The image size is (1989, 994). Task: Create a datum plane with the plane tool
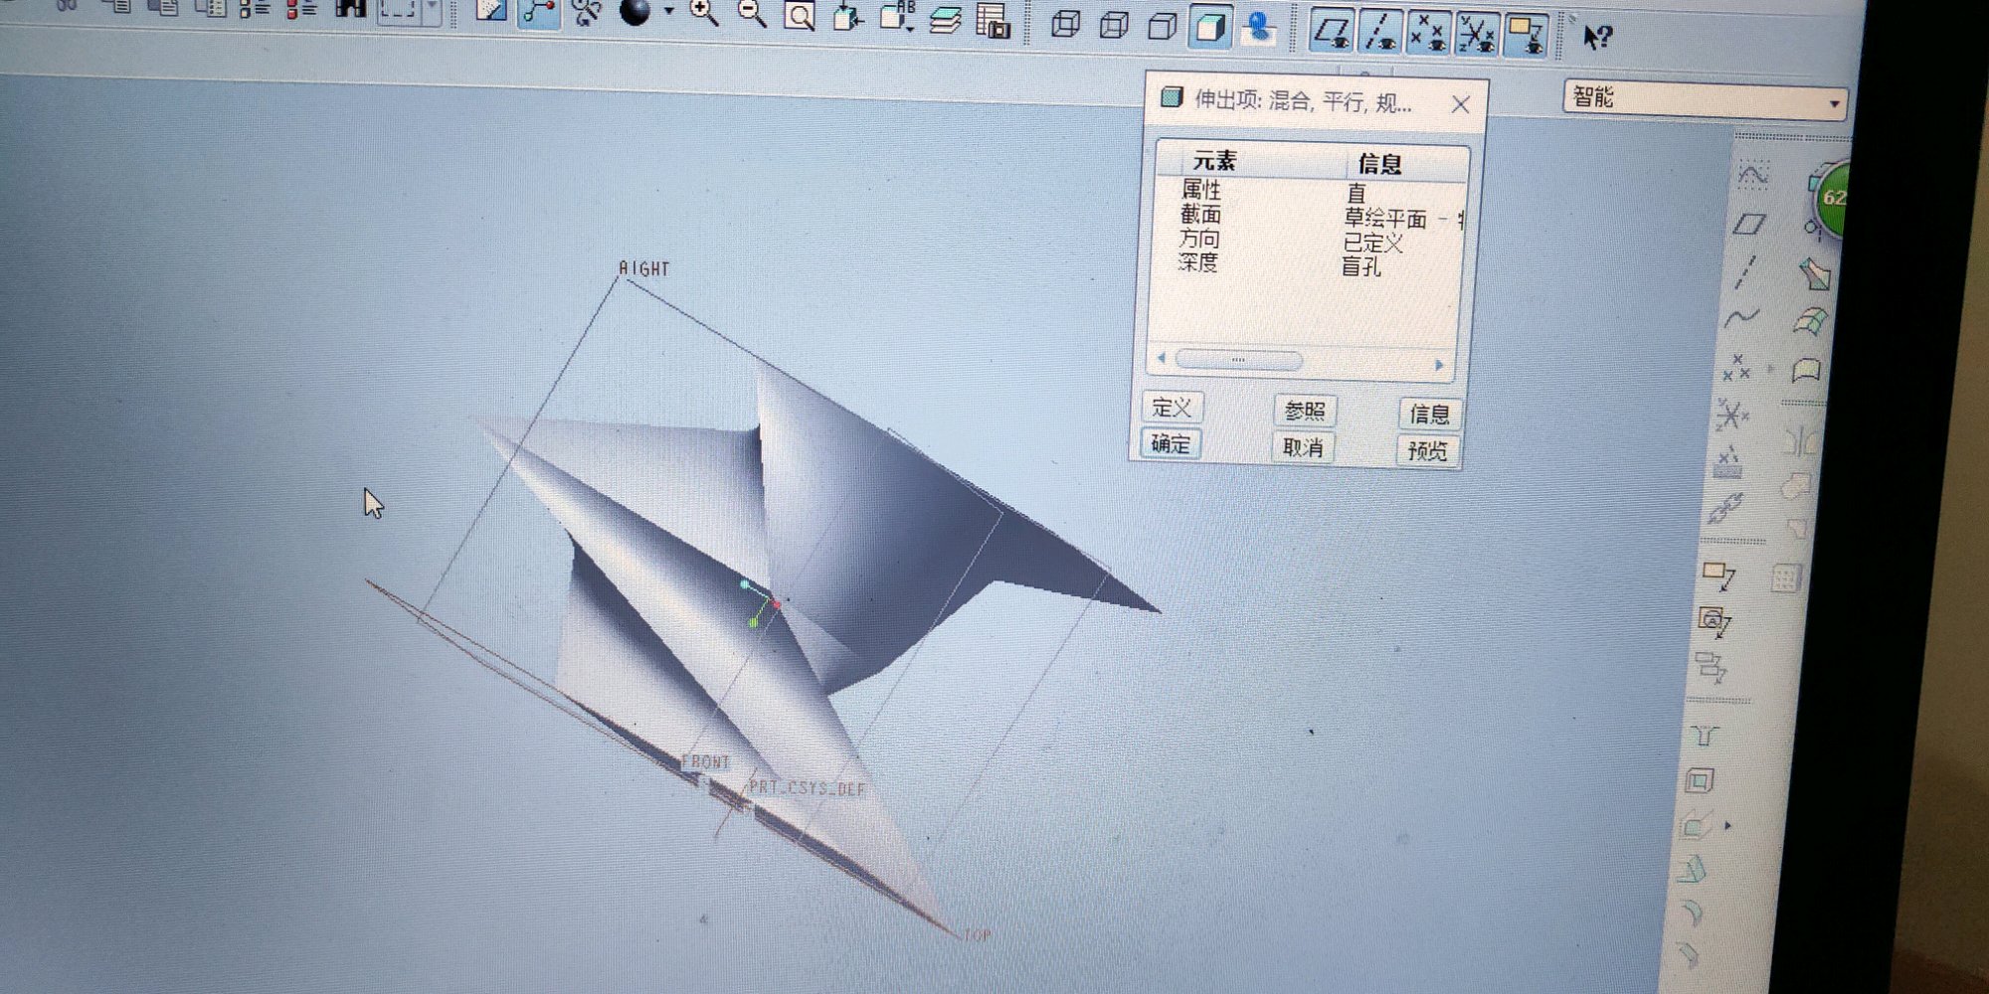pyautogui.click(x=1748, y=224)
